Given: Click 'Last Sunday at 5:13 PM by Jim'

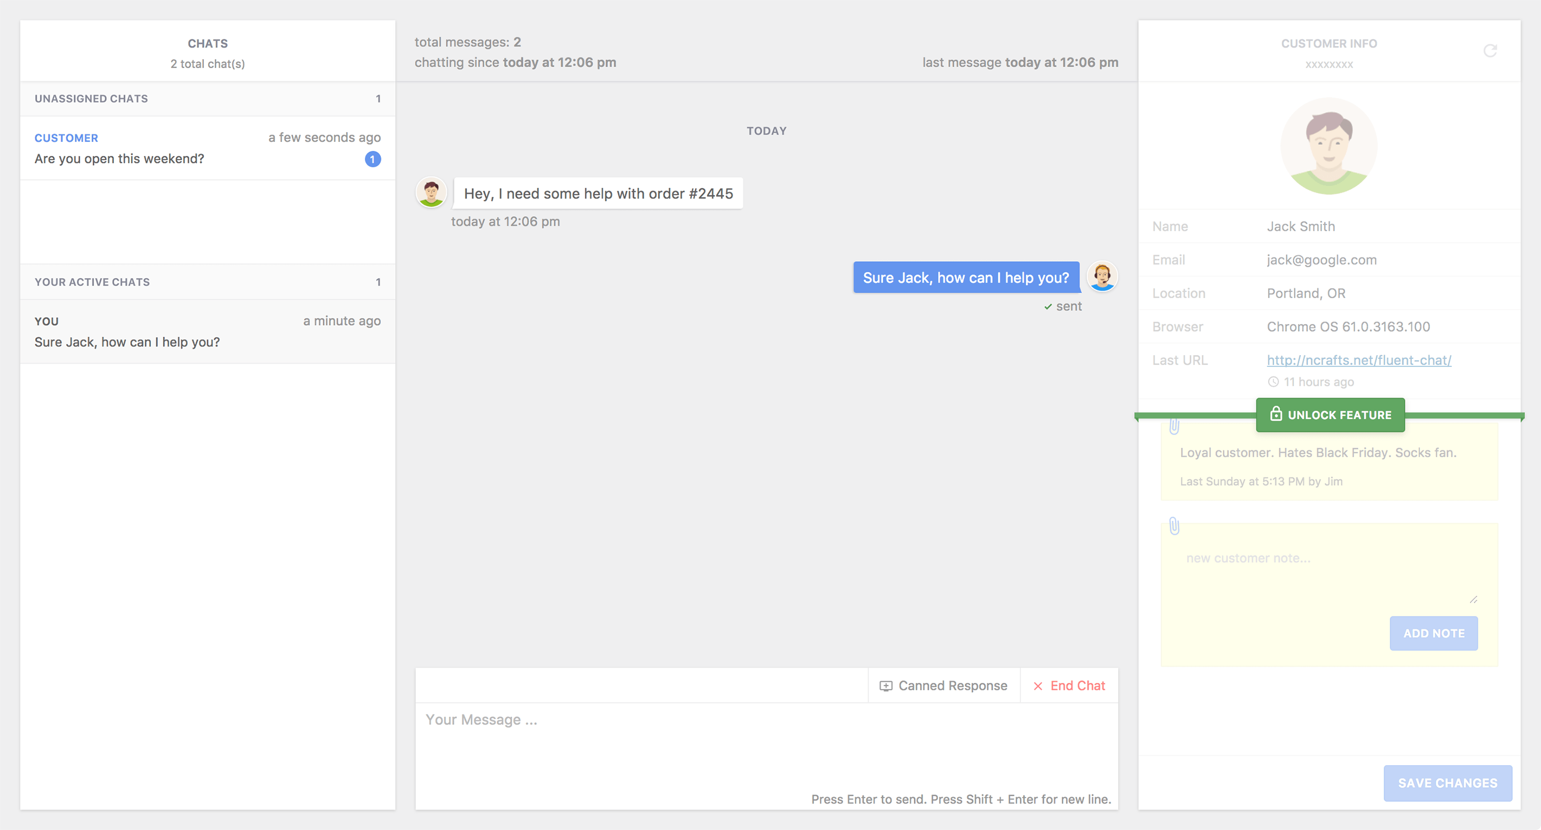Looking at the screenshot, I should click(1261, 481).
